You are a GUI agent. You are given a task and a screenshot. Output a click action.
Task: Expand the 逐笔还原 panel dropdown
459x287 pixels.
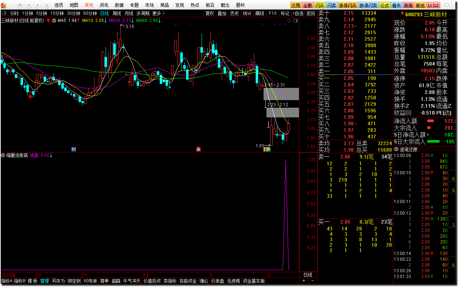tap(397, 149)
